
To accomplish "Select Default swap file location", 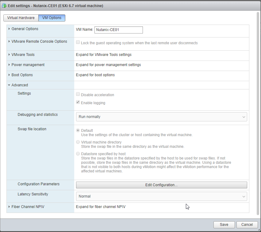I will coord(78,130).
